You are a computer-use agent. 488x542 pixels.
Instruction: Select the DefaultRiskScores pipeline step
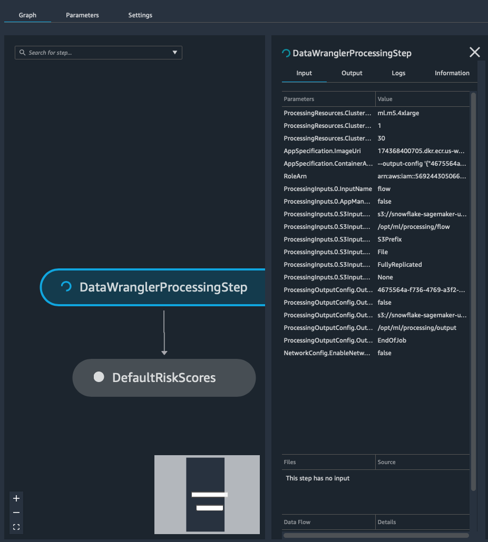[164, 377]
